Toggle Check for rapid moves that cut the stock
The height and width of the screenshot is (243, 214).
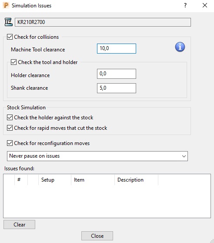(10, 128)
